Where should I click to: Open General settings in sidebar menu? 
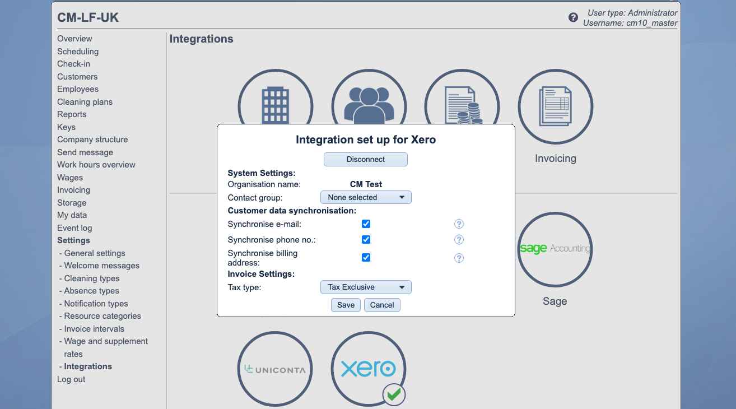[95, 253]
